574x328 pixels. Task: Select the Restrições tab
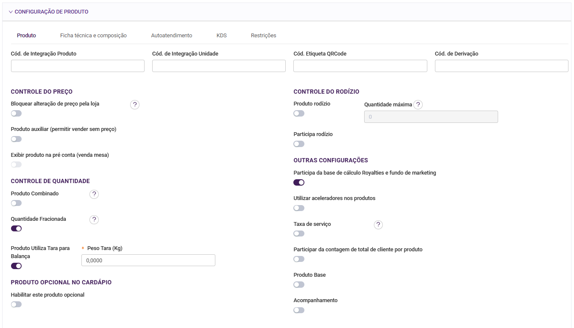coord(264,36)
